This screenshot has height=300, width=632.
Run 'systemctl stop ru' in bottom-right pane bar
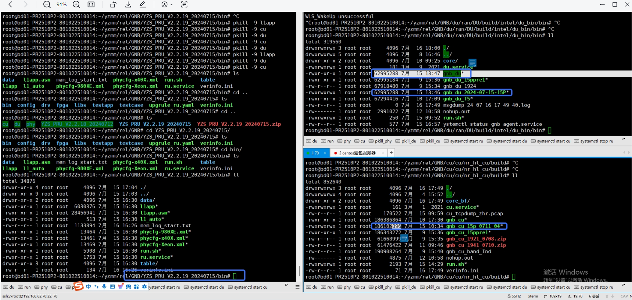(x=594, y=287)
